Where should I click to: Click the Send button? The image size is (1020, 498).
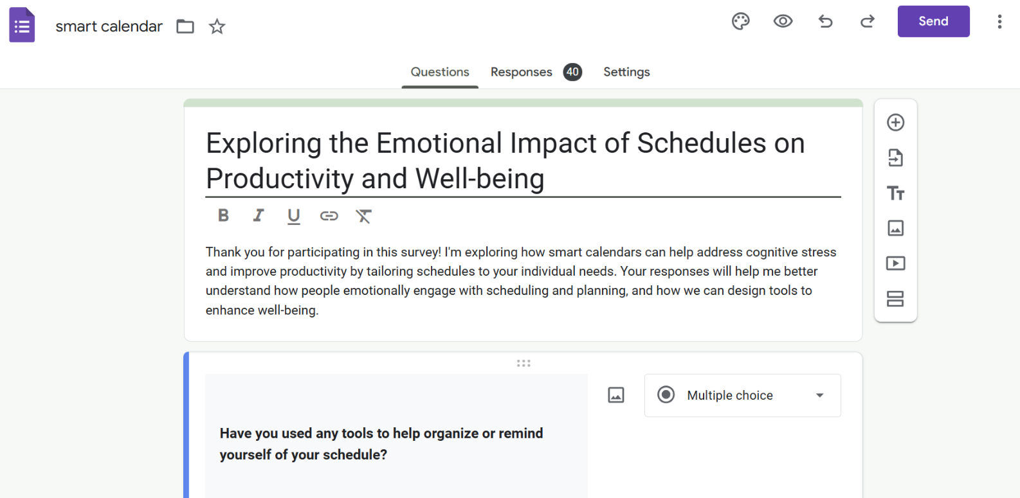click(x=933, y=21)
